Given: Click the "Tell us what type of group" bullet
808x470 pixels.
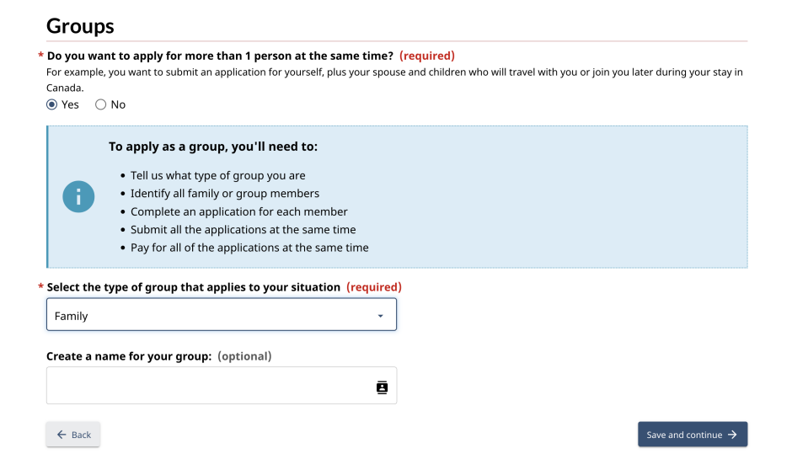Looking at the screenshot, I should click(218, 175).
